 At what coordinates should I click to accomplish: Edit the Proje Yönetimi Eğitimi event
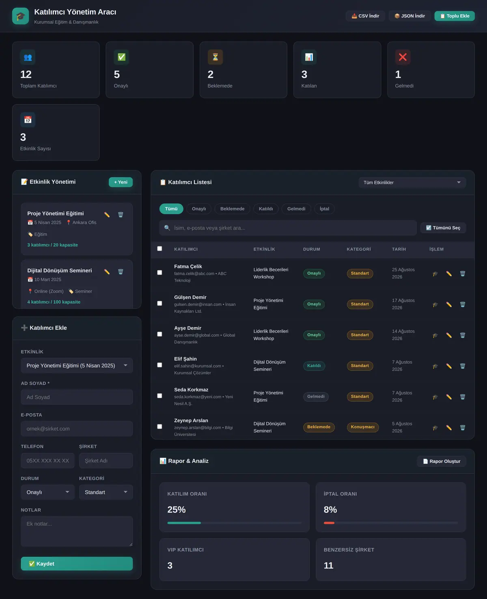(107, 215)
